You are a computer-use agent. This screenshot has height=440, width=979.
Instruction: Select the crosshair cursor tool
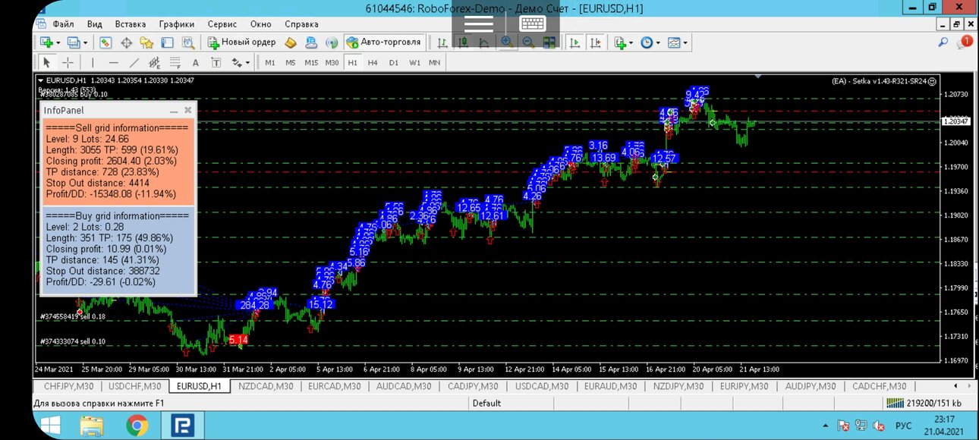pyautogui.click(x=68, y=63)
